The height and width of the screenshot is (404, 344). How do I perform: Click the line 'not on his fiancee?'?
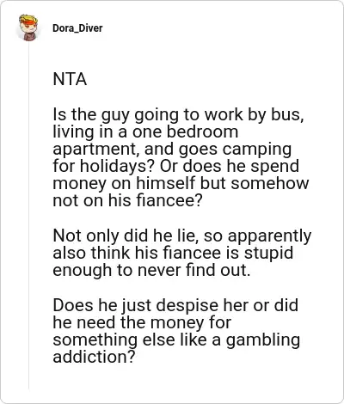click(x=127, y=200)
